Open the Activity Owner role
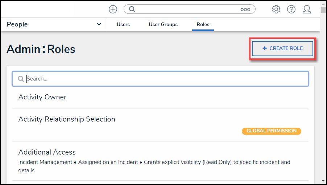Image resolution: width=327 pixels, height=185 pixels. [42, 97]
